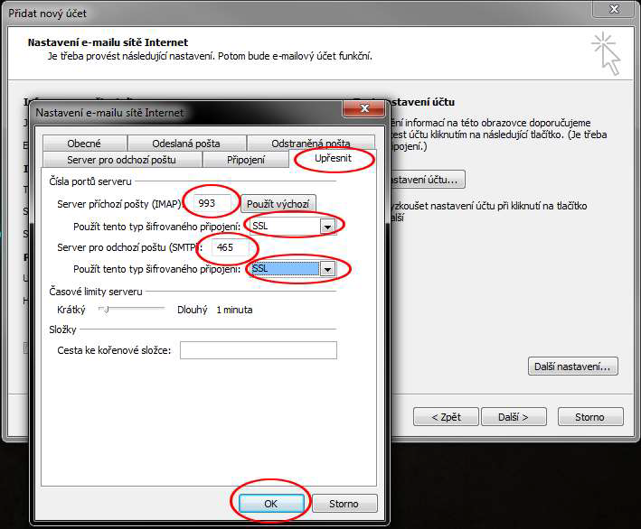Confirm the settings with the OK button
The image size is (641, 529).
pos(270,504)
